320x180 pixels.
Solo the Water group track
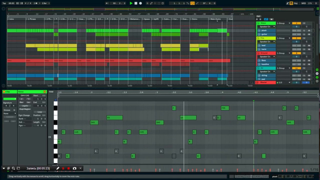[304, 23]
